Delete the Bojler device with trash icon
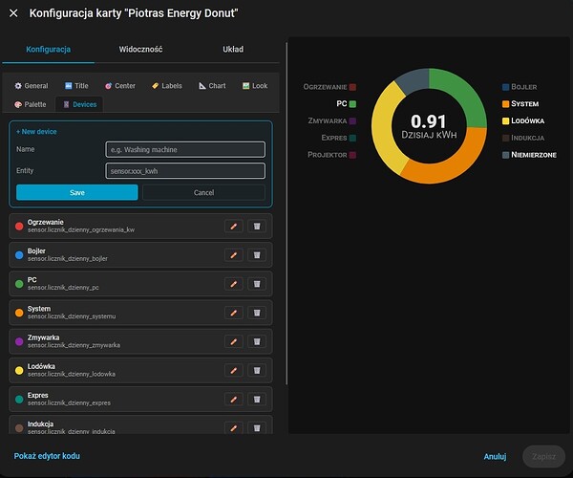The height and width of the screenshot is (478, 573). pyautogui.click(x=257, y=255)
